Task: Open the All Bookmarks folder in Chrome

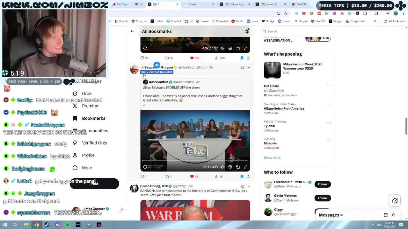Action: (394, 21)
